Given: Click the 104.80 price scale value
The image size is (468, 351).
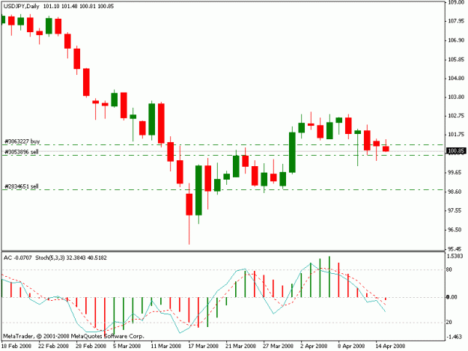Looking at the screenshot, I should (x=456, y=78).
